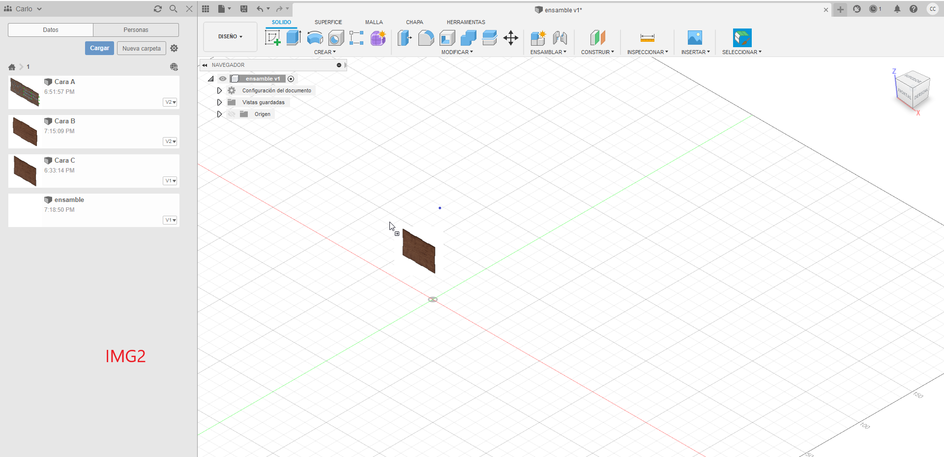Open the MODIFICAR dropdown menu

coord(457,52)
